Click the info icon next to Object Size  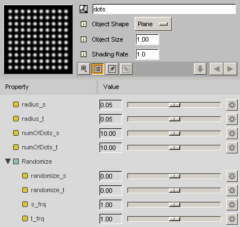click(84, 39)
